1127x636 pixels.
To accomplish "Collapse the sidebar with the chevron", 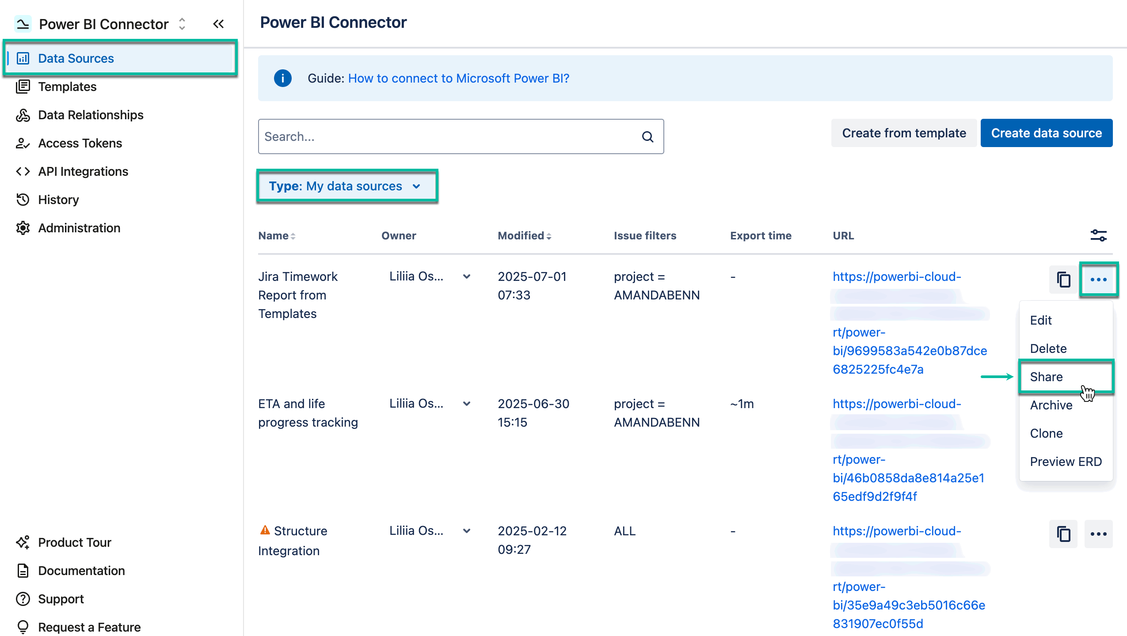I will pyautogui.click(x=218, y=24).
